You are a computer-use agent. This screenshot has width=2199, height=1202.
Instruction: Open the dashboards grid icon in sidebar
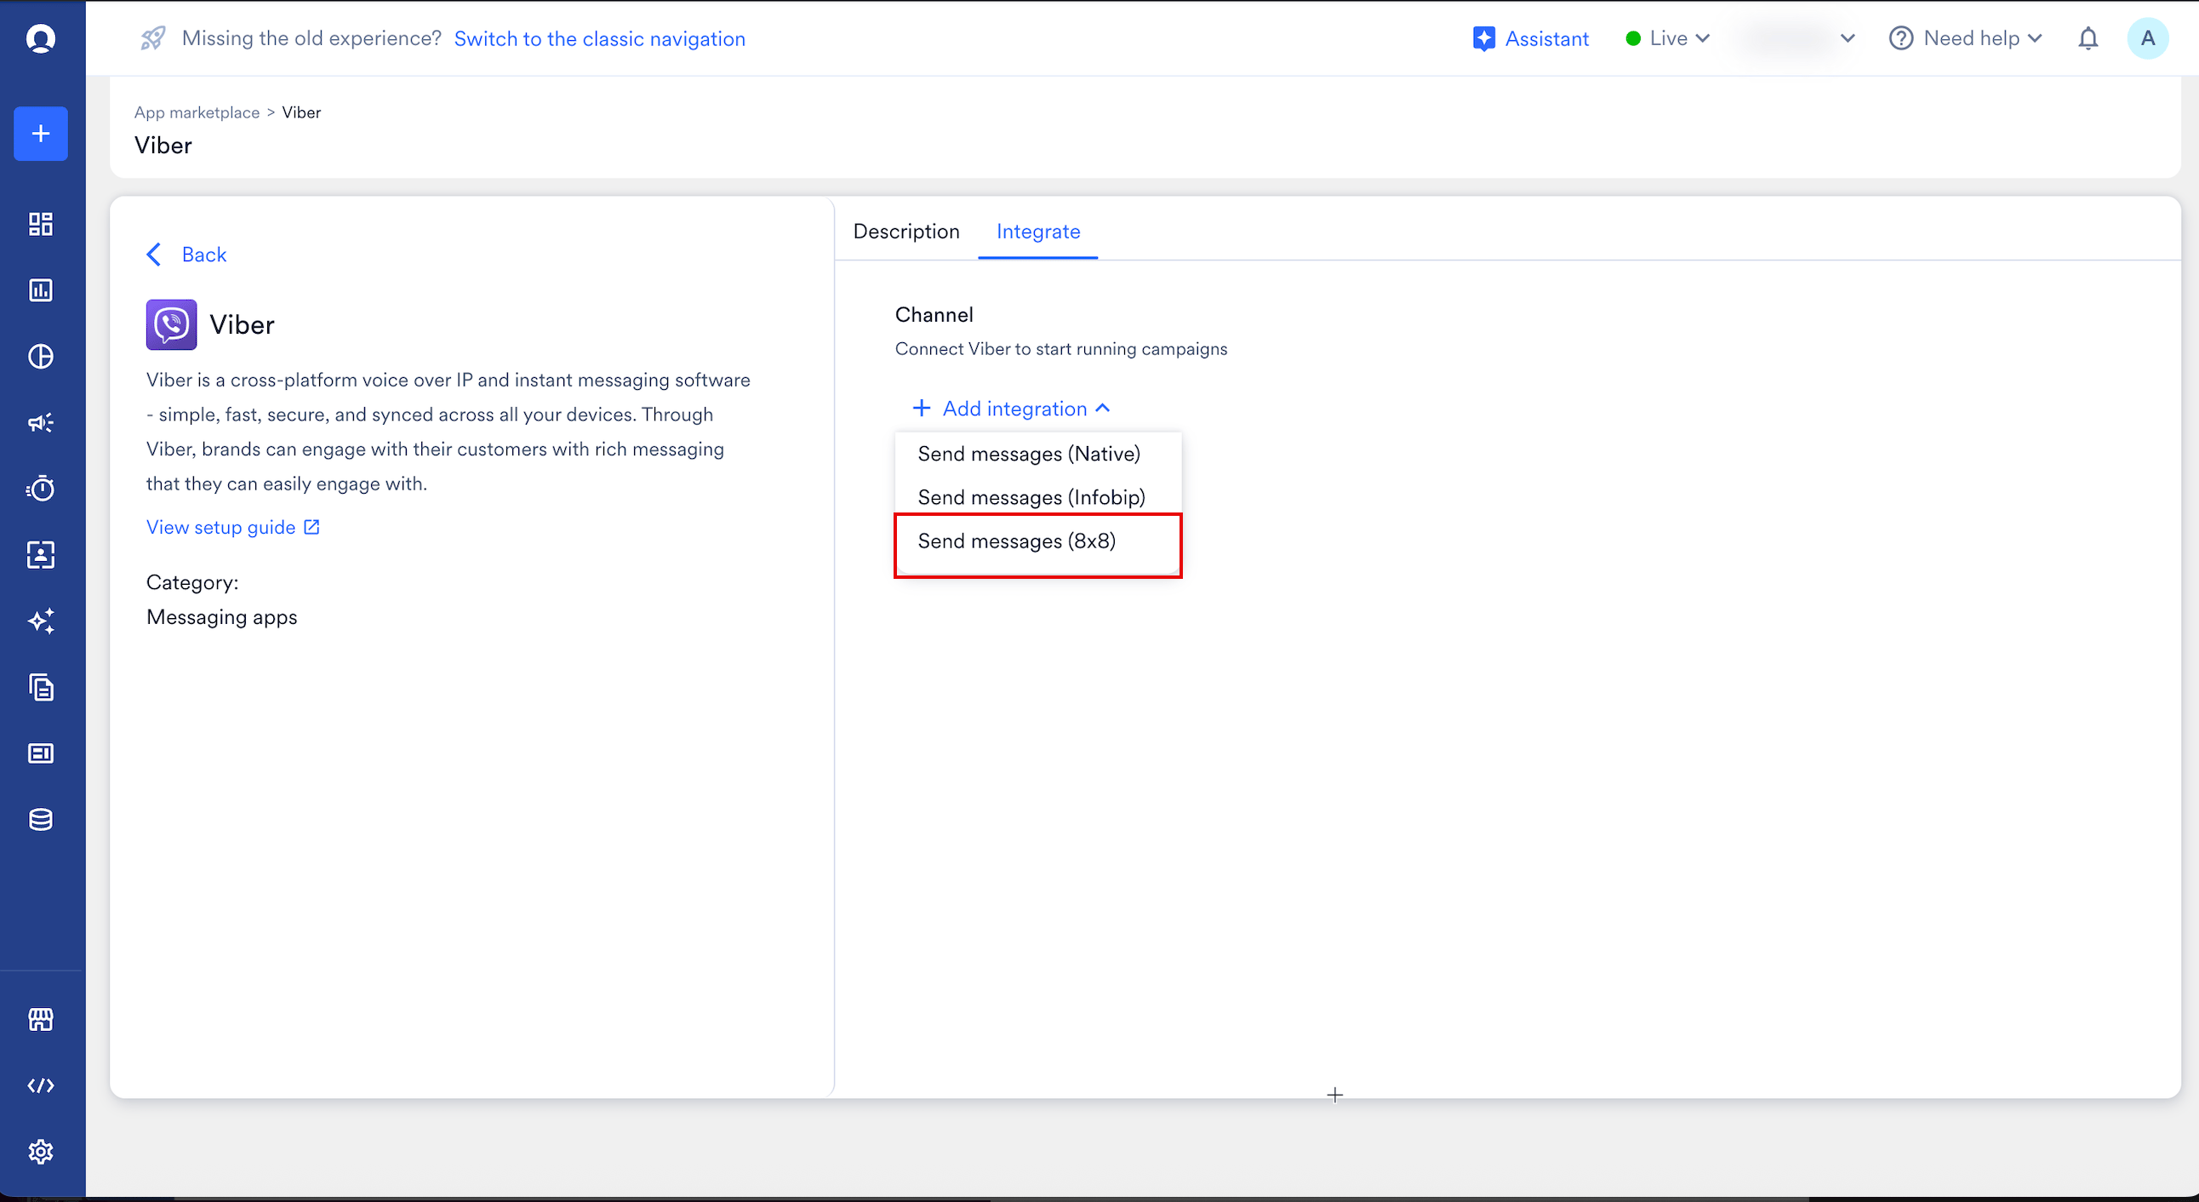(41, 224)
